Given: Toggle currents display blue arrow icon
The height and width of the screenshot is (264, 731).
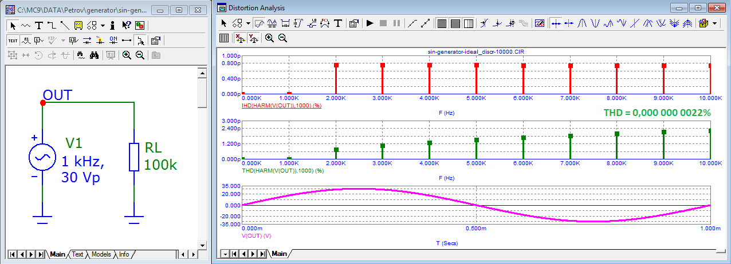Looking at the screenshot, I should [87, 40].
